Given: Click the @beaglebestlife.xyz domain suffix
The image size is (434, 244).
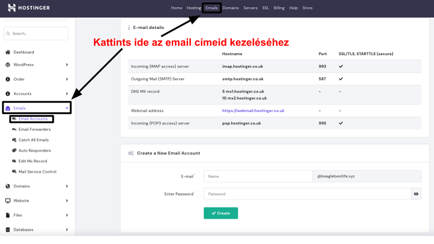Looking at the screenshot, I should (x=336, y=176).
